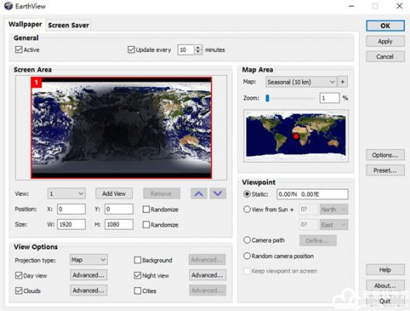Click the Size H input field
This screenshot has height=311, width=410.
point(119,225)
